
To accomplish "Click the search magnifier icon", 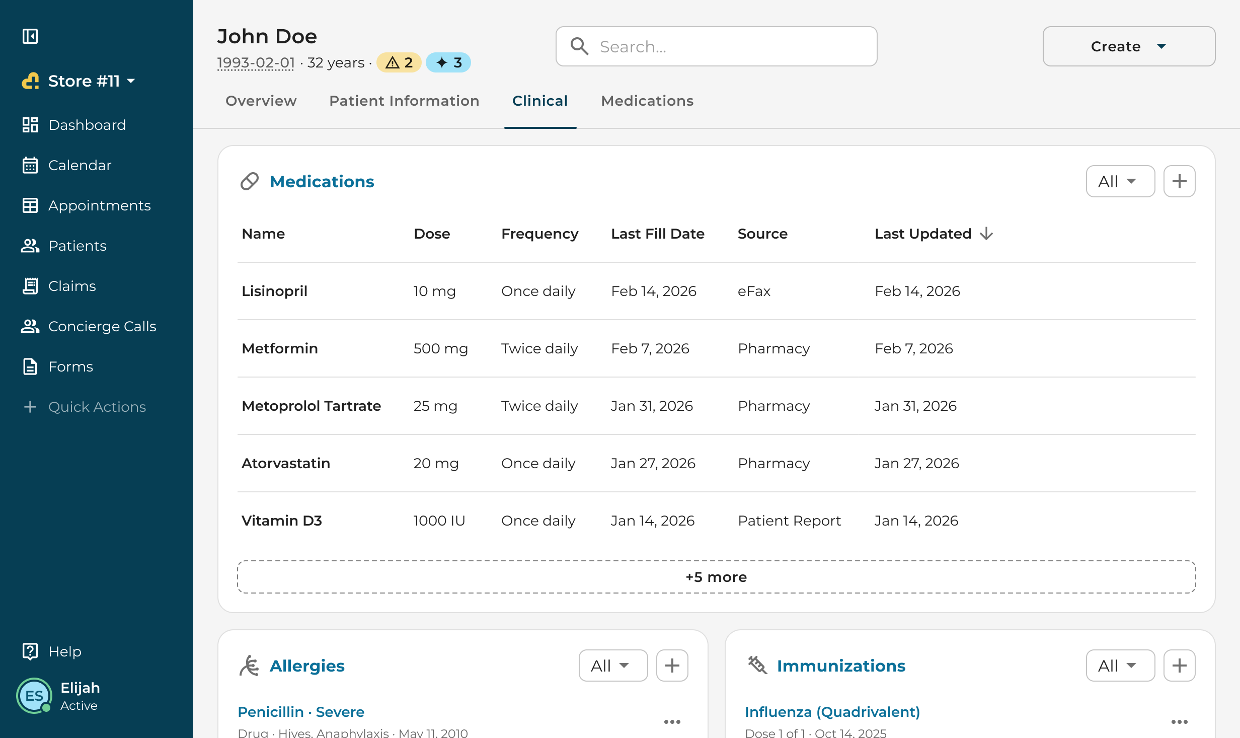I will click(579, 46).
